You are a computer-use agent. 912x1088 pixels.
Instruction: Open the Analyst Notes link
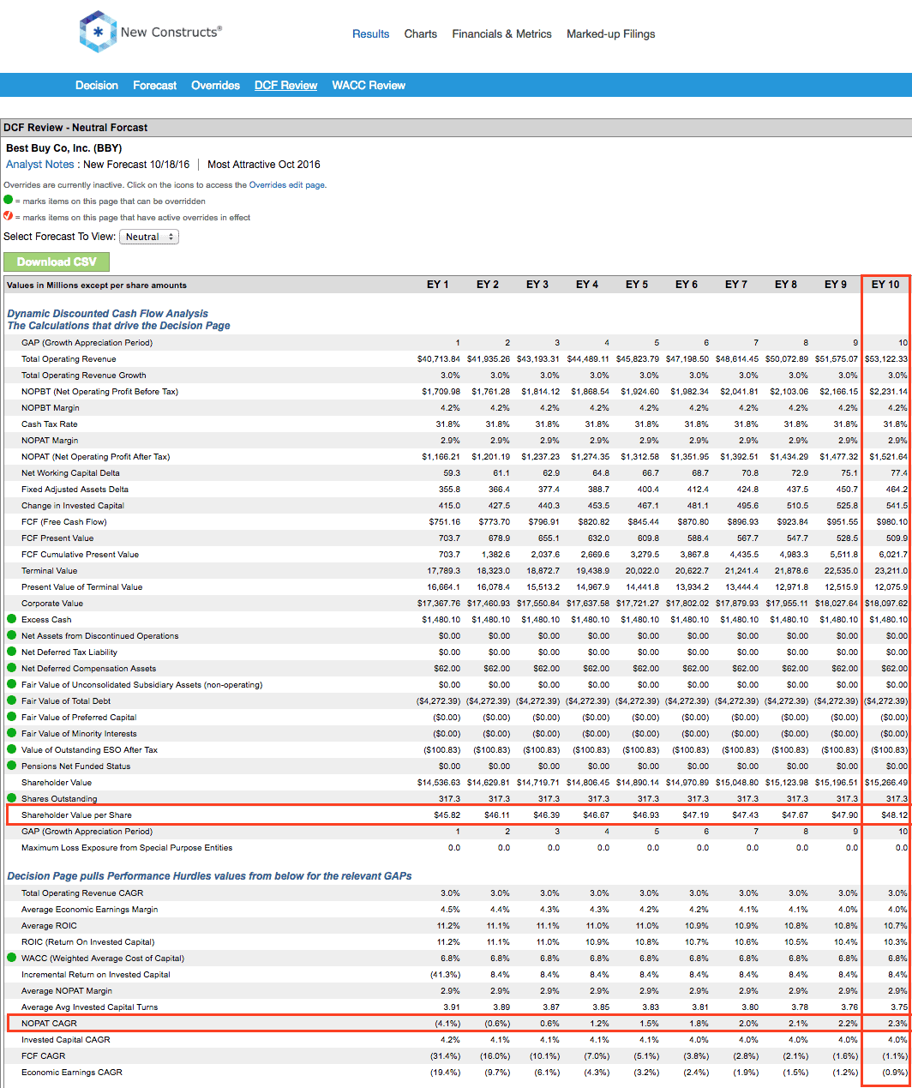(x=40, y=165)
